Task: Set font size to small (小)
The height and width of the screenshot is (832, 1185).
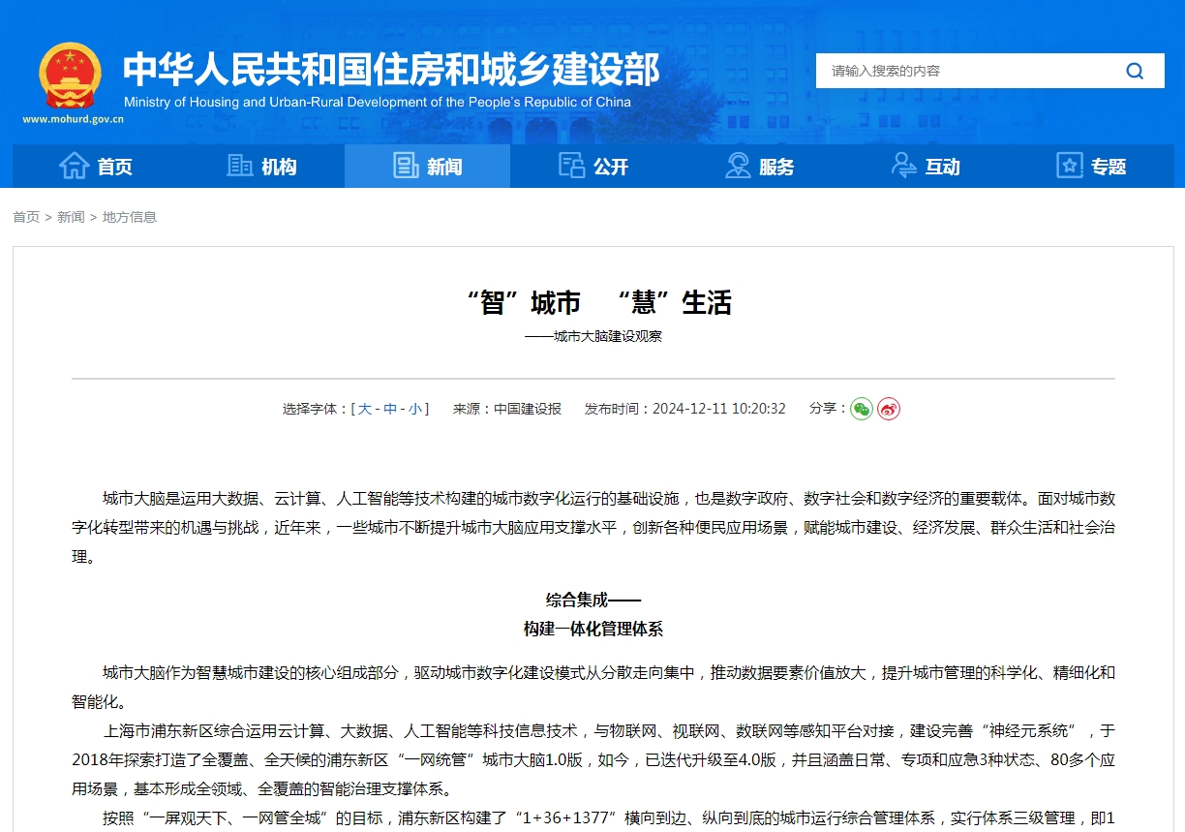Action: [414, 409]
